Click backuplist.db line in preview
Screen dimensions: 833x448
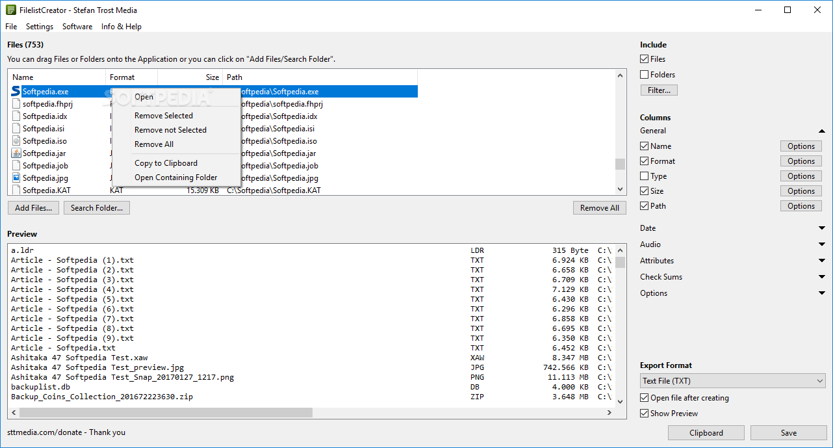(x=40, y=387)
